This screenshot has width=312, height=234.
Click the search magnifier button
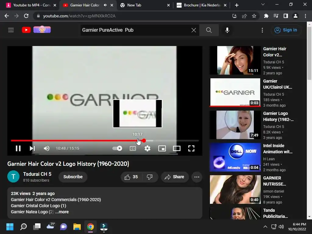(209, 30)
